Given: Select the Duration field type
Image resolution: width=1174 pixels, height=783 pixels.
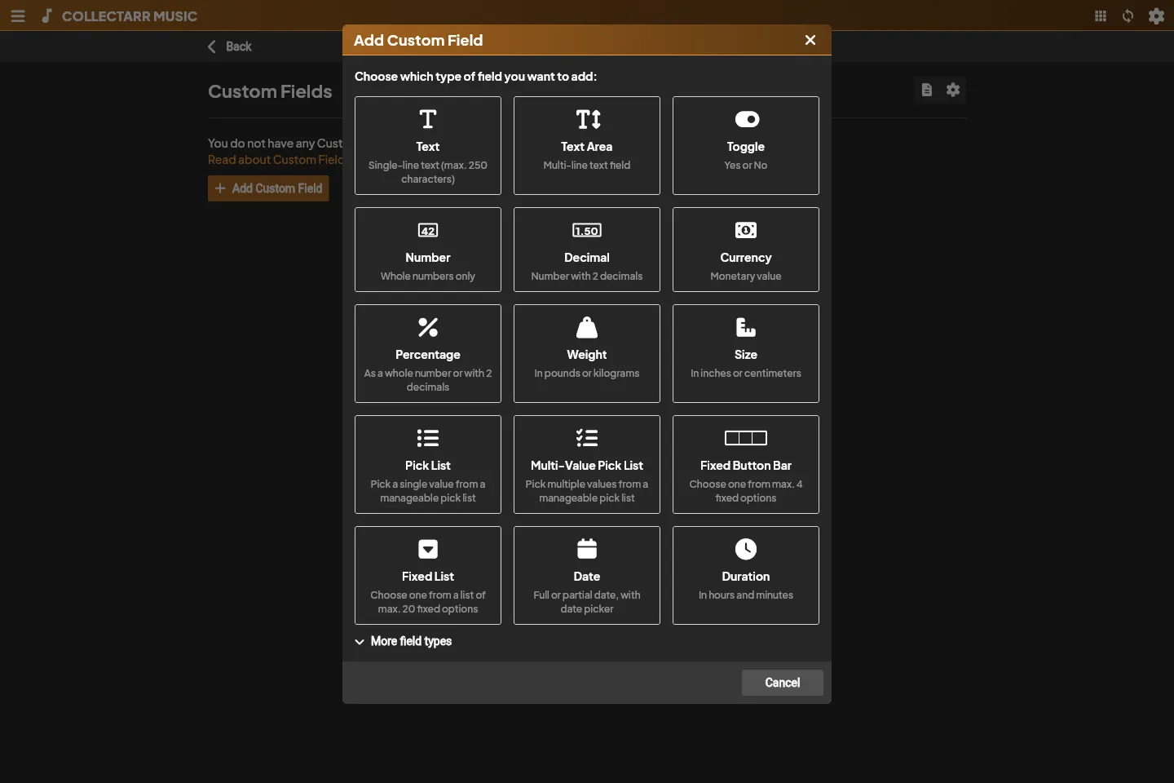Looking at the screenshot, I should coord(746,575).
